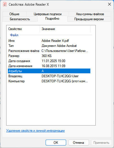Image resolution: width=114 pixels, height=148 pixels.
Task: Click the Значение column header
Action: click(65, 29)
